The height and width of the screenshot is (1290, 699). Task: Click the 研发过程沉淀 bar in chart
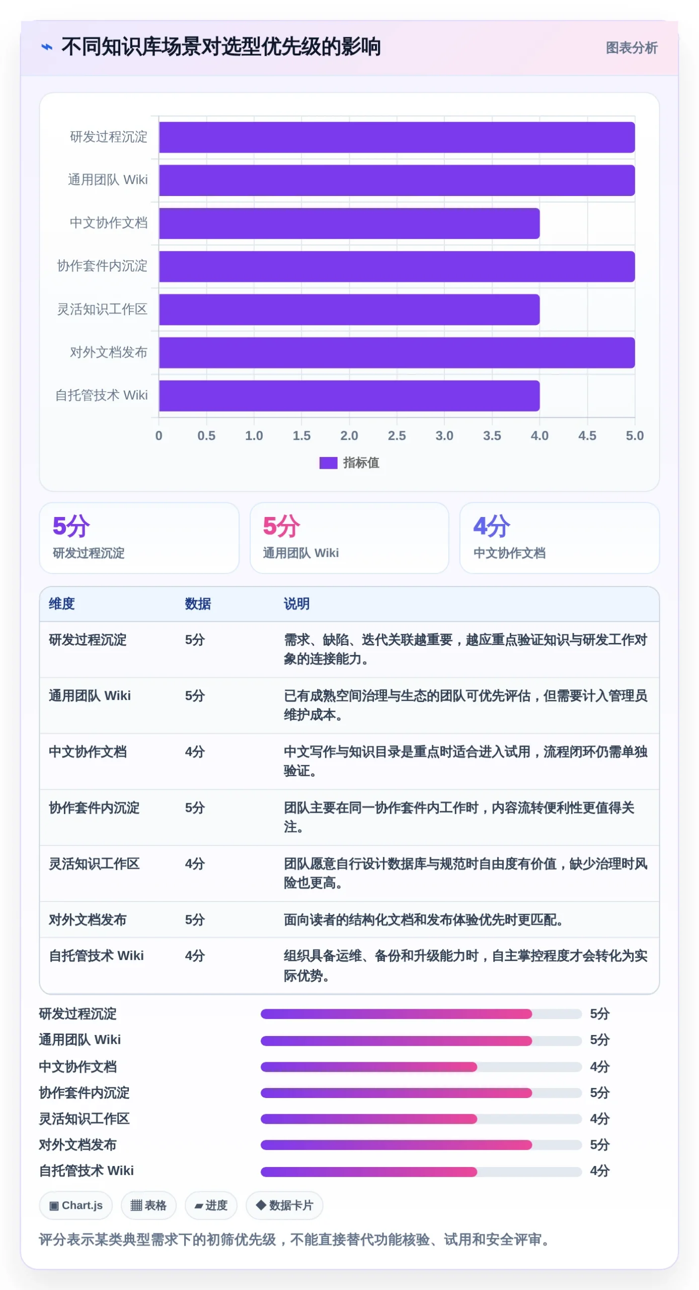point(397,137)
